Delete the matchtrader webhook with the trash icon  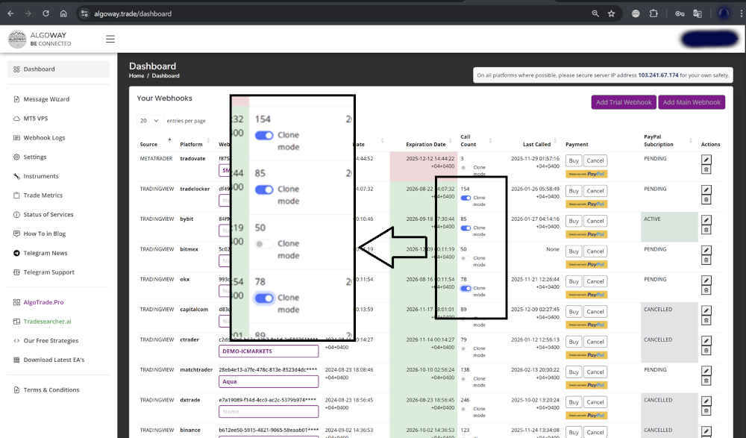coord(706,381)
